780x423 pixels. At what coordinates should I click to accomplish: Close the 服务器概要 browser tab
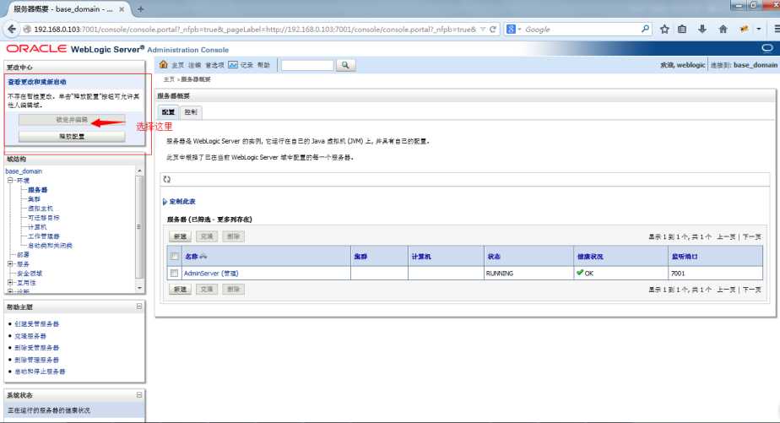[122, 9]
